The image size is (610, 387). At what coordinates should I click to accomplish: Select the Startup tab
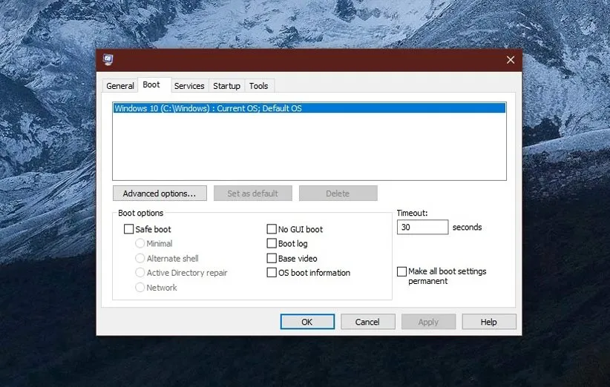[226, 86]
